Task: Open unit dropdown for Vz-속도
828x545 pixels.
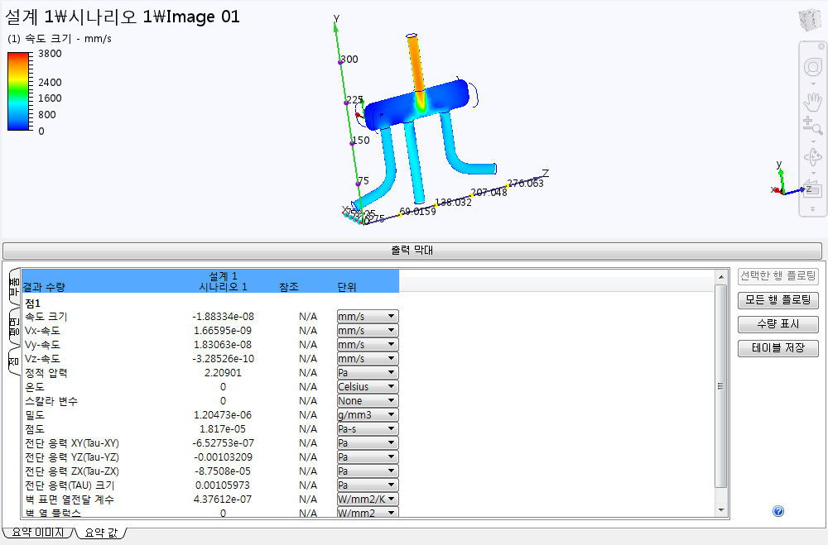Action: click(x=368, y=359)
